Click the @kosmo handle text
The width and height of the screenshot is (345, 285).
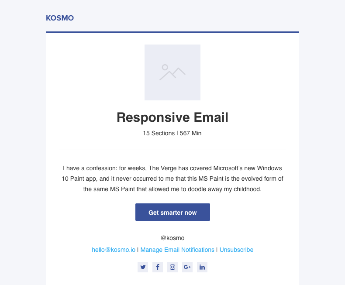[172, 238]
